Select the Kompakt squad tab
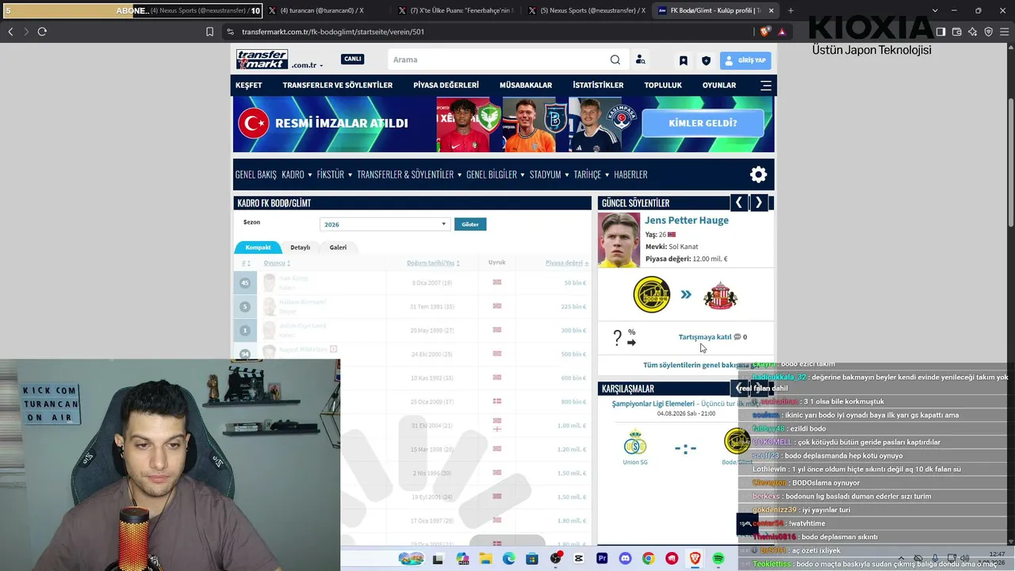The width and height of the screenshot is (1015, 571). 258,247
